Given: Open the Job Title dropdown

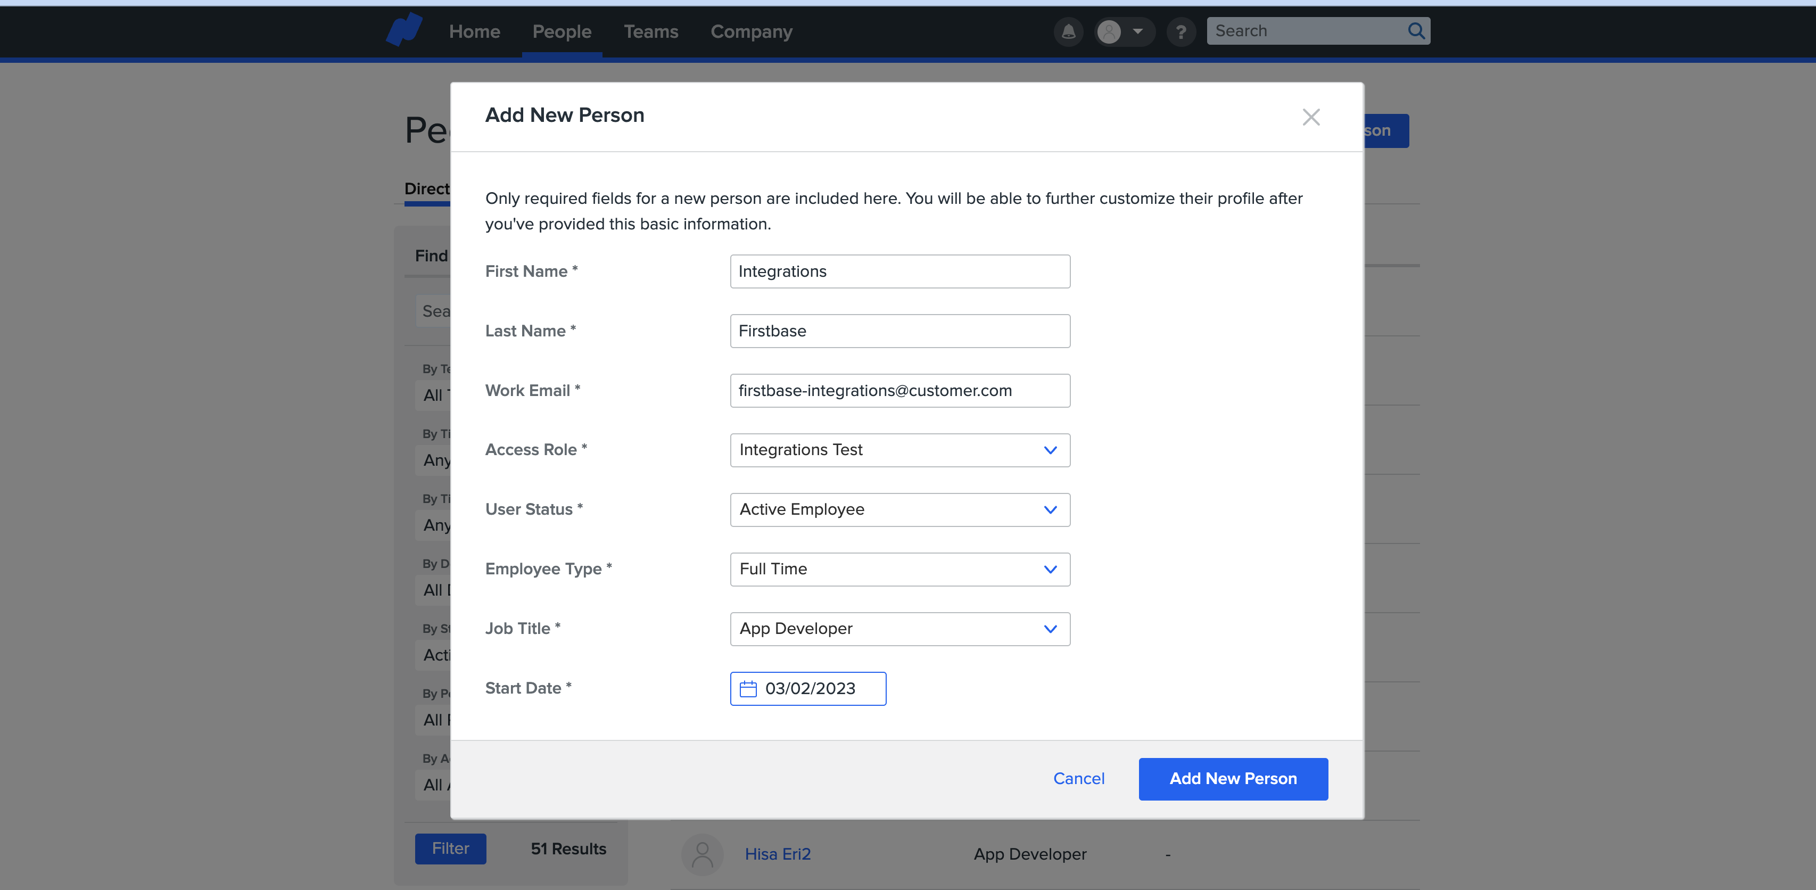Looking at the screenshot, I should click(899, 629).
